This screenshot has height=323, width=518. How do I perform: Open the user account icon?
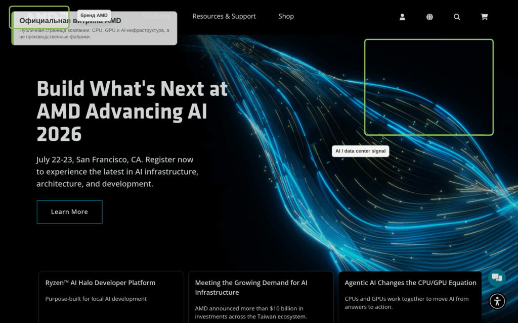point(402,17)
